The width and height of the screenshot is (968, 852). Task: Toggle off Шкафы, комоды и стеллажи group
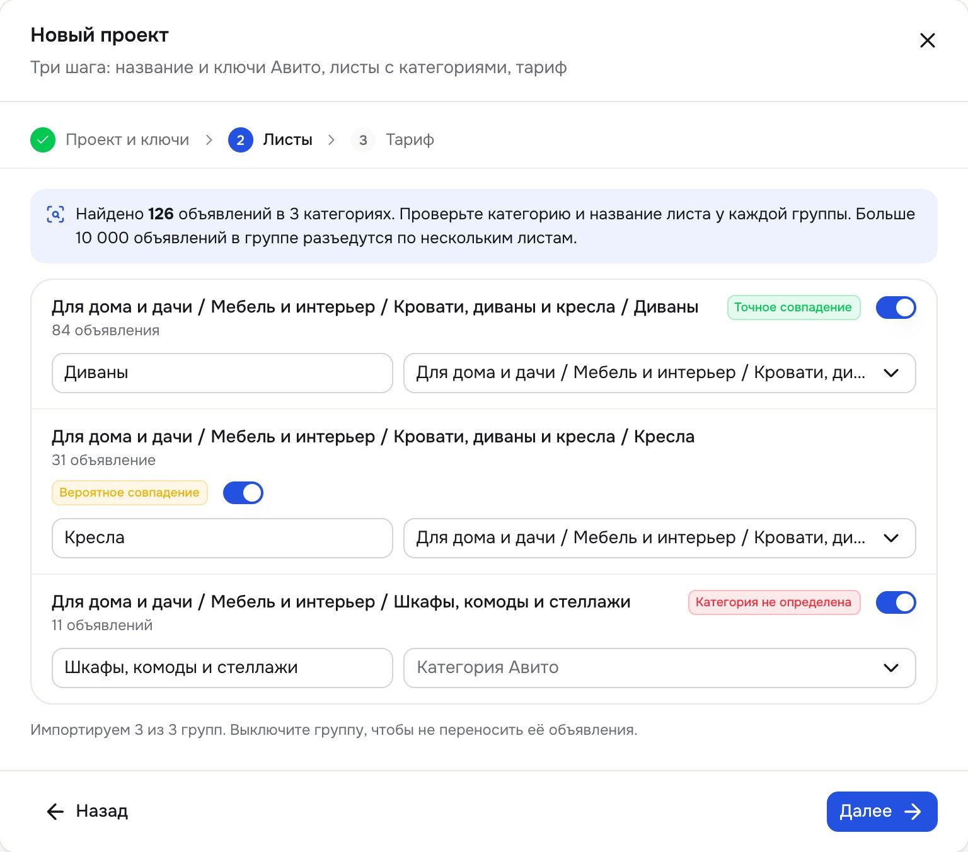point(896,602)
